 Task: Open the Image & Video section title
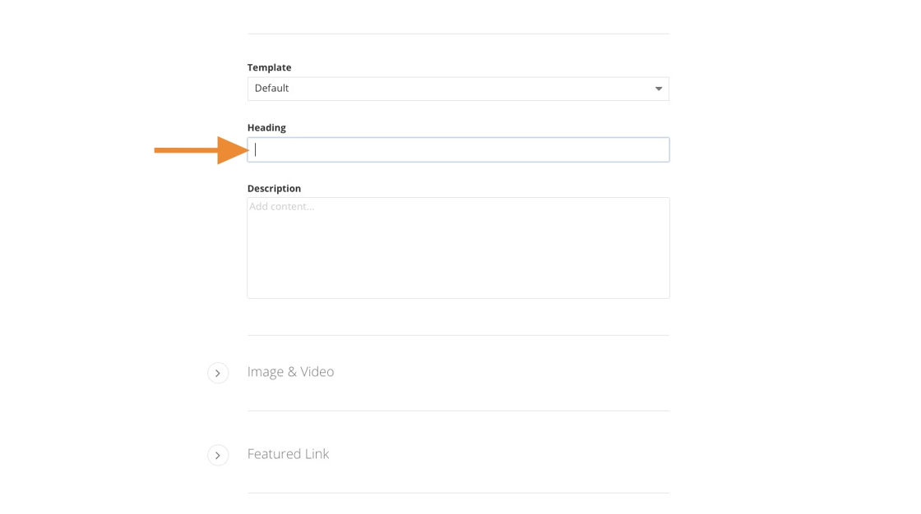[290, 372]
